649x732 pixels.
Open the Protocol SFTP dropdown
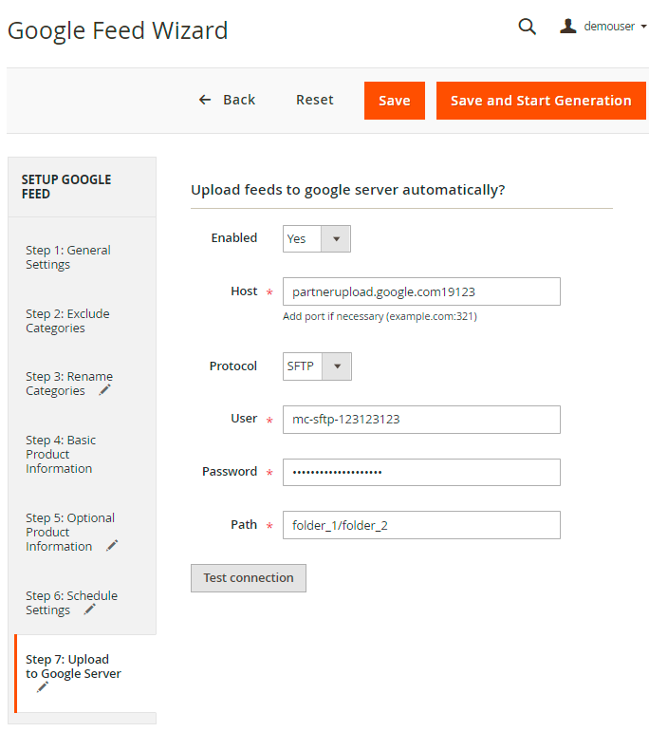(x=317, y=366)
